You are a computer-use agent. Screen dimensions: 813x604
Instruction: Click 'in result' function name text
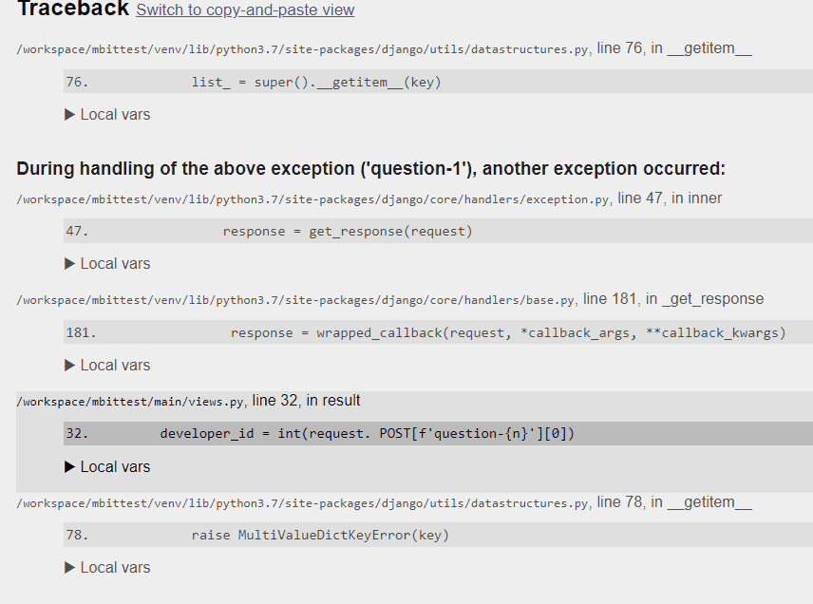[x=333, y=401]
